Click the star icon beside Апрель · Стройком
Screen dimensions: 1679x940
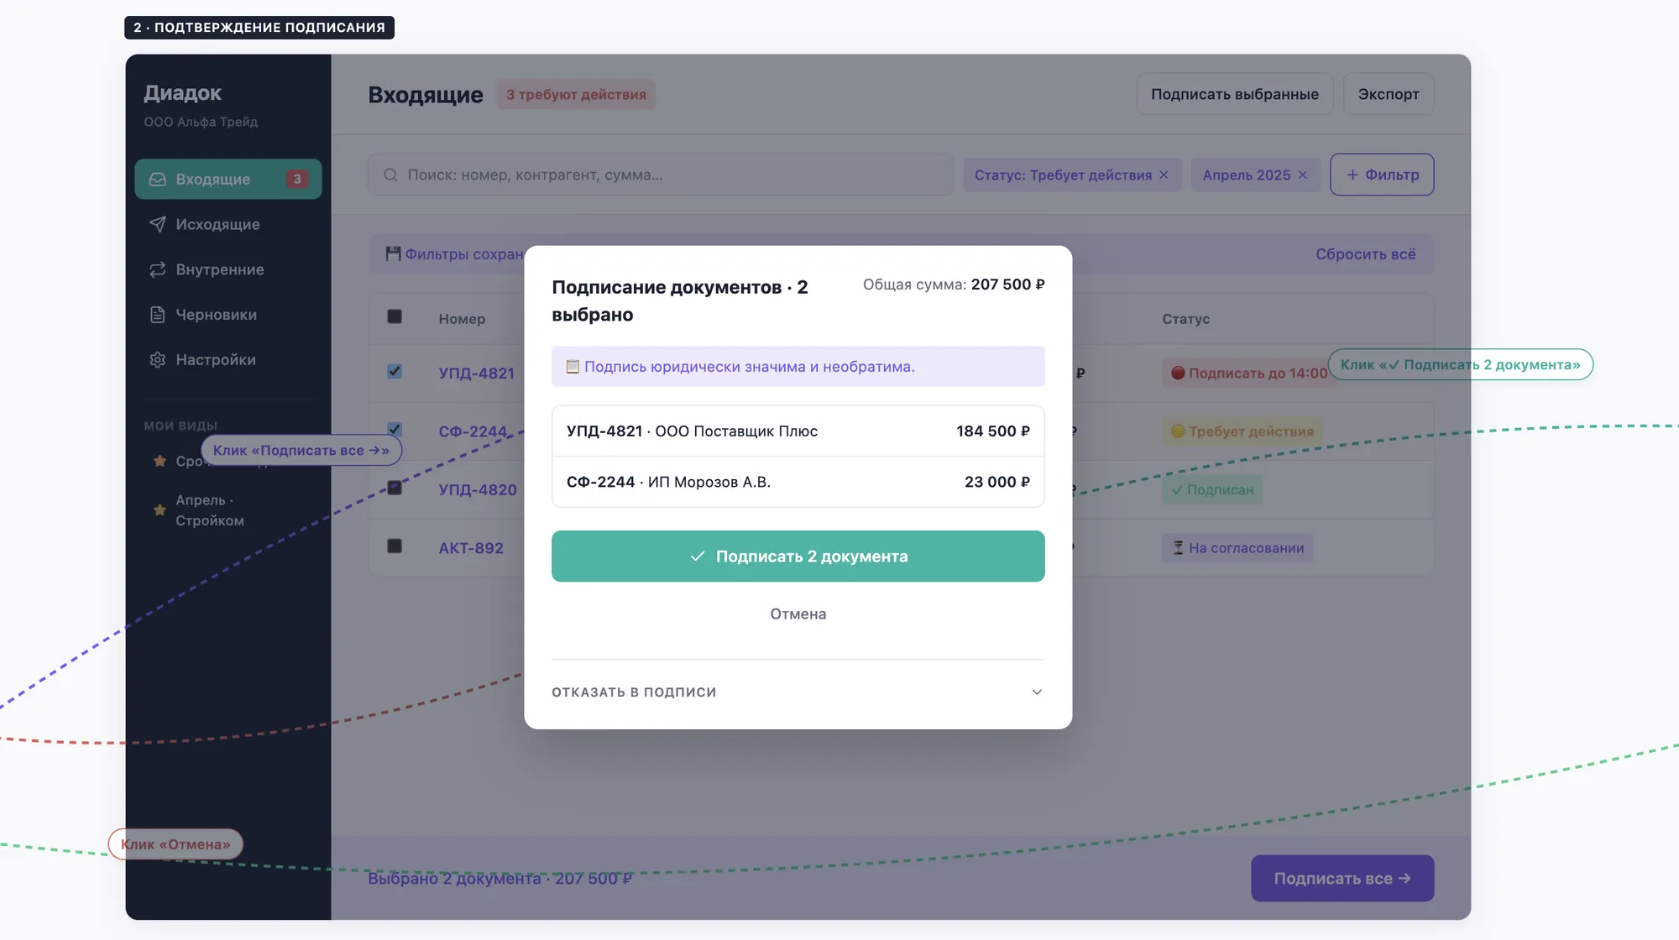(160, 509)
